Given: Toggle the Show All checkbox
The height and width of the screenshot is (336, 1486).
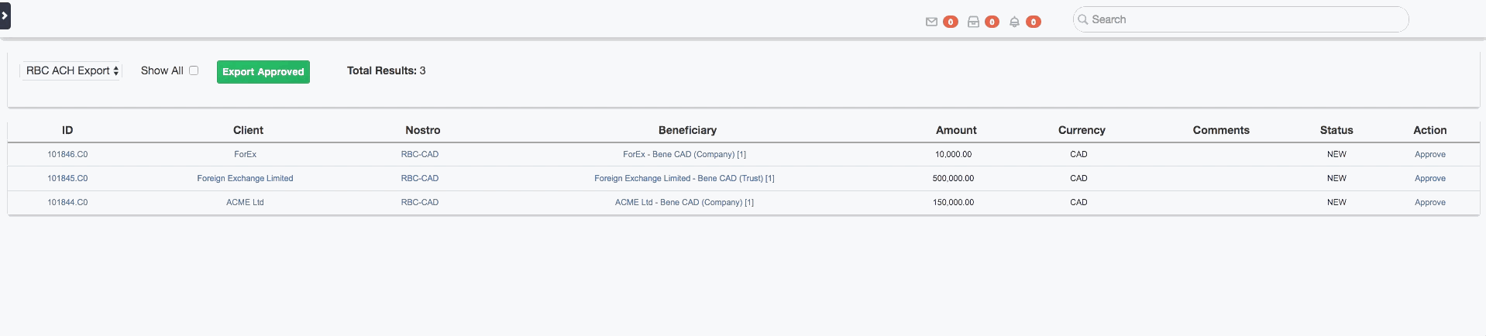Looking at the screenshot, I should (194, 70).
